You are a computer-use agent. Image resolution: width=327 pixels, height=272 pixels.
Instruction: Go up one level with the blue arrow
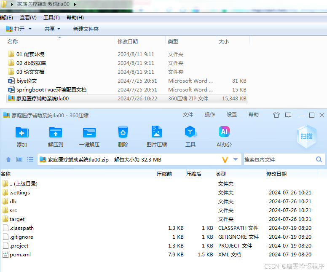[8, 160]
